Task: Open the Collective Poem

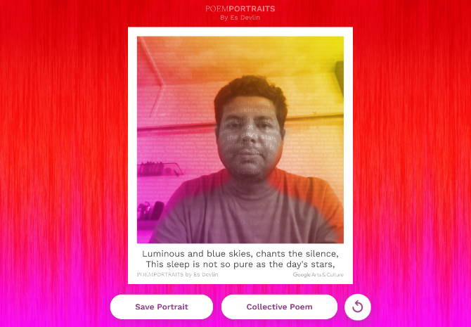Action: pos(279,307)
